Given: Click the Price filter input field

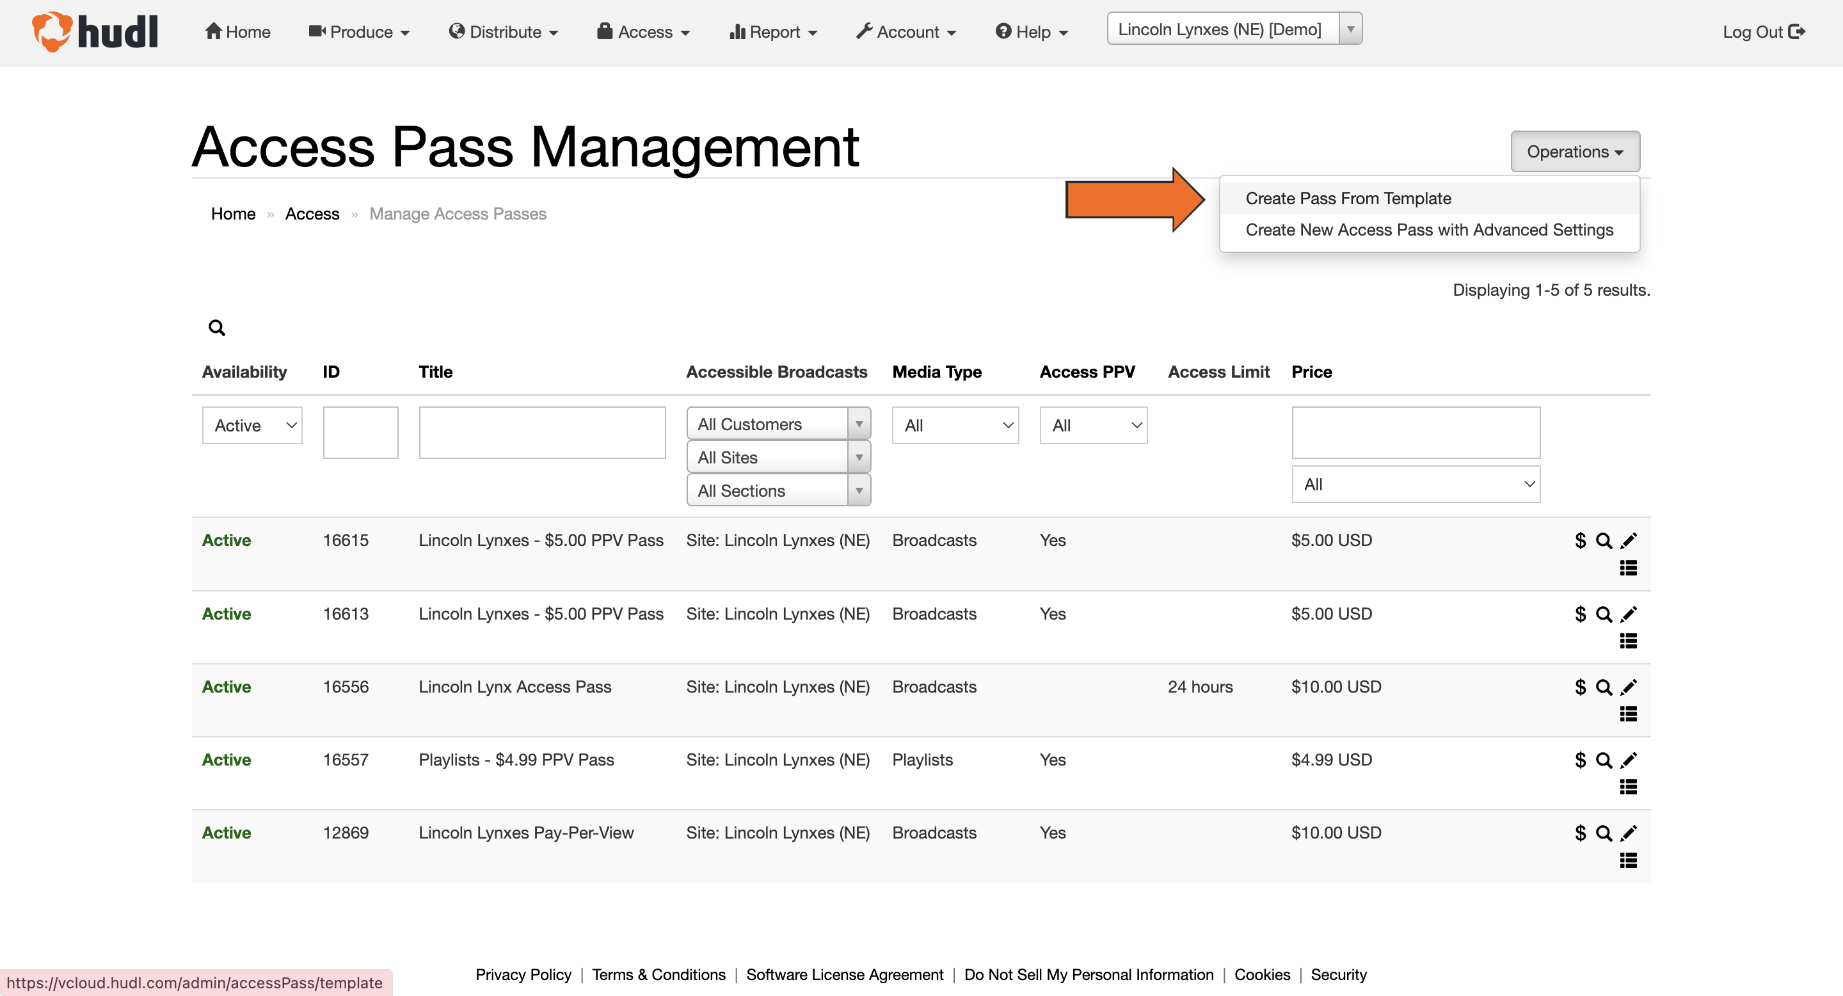Looking at the screenshot, I should [1416, 432].
